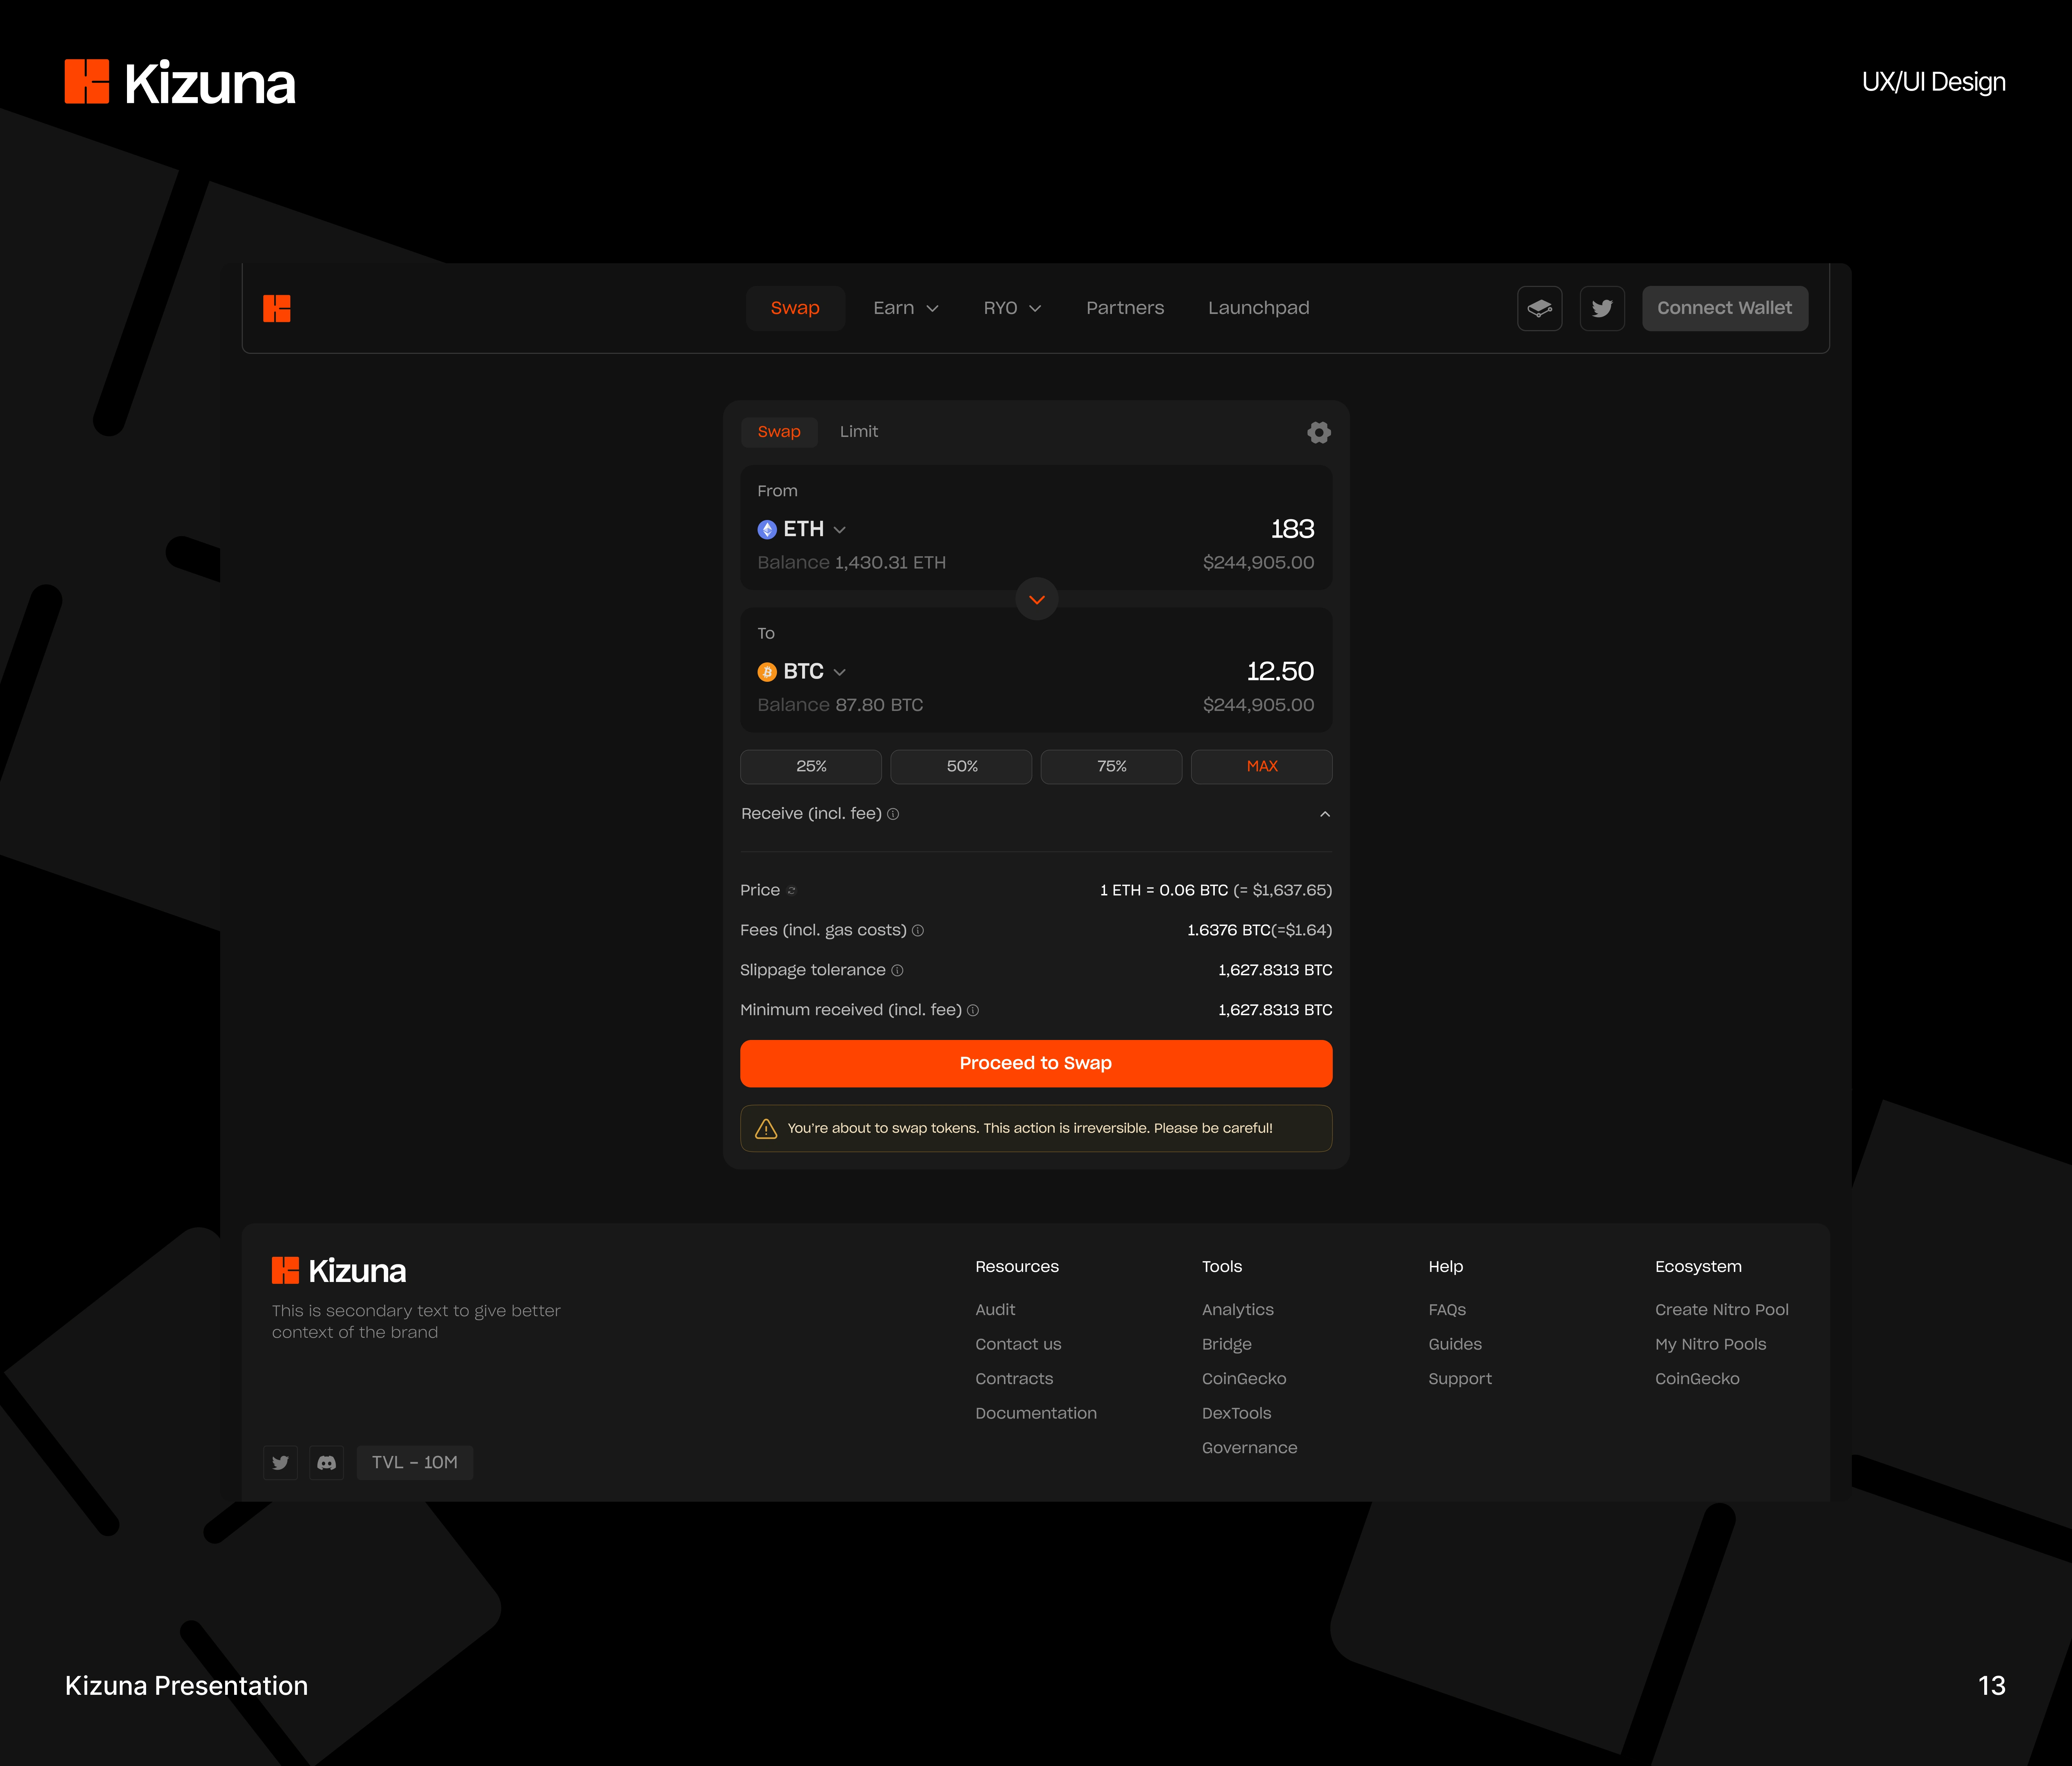Switch to the Swap tab in swap card
The height and width of the screenshot is (1766, 2072).
click(x=779, y=432)
